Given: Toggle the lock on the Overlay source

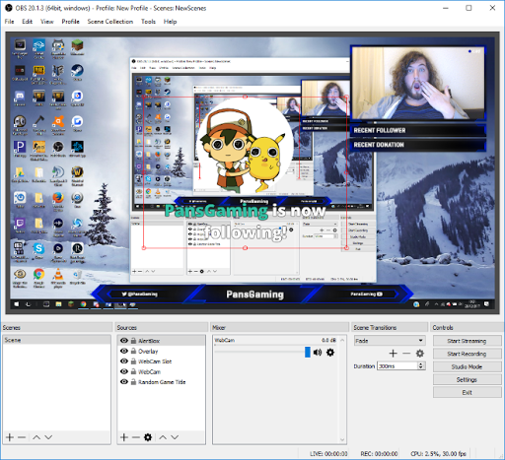Looking at the screenshot, I should tap(133, 351).
